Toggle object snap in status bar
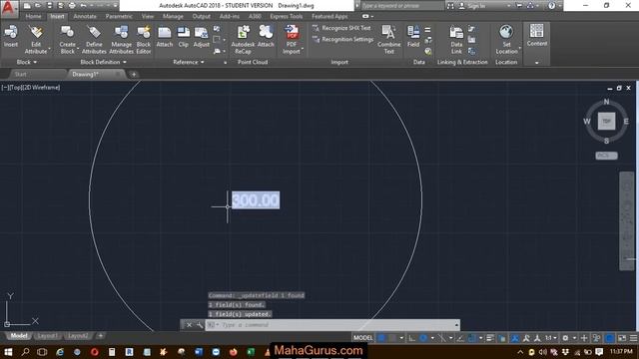The image size is (639, 359). point(472,338)
